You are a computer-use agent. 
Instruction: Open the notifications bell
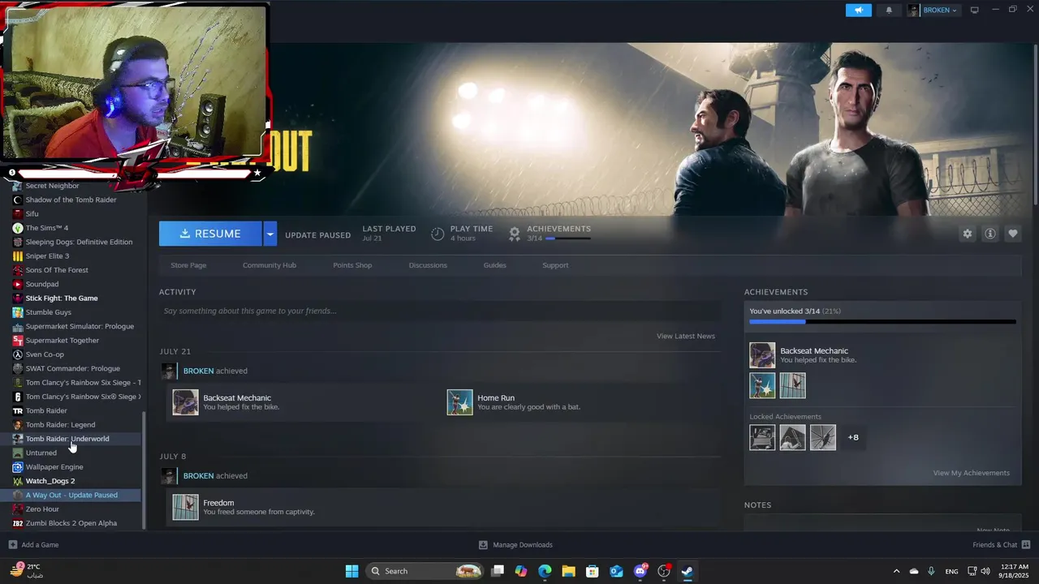[x=889, y=10]
